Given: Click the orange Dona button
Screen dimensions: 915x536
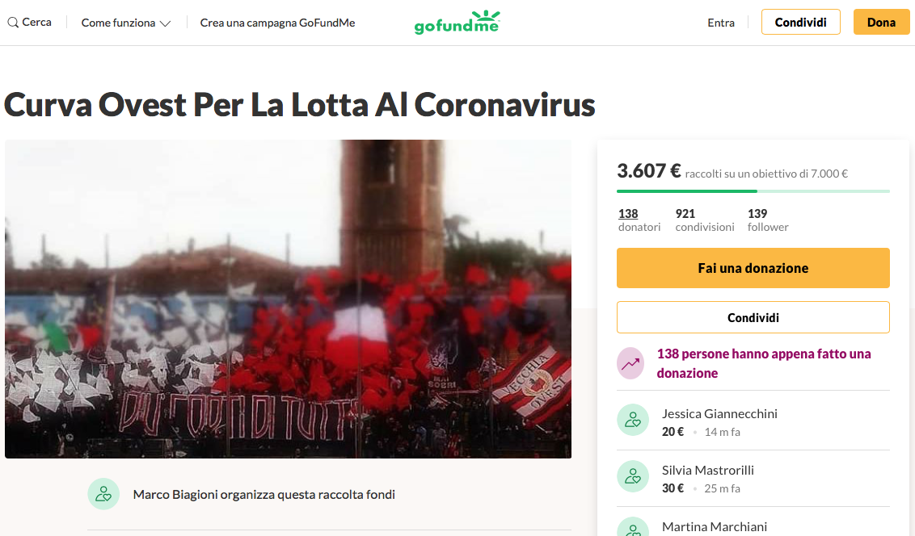Looking at the screenshot, I should click(881, 22).
